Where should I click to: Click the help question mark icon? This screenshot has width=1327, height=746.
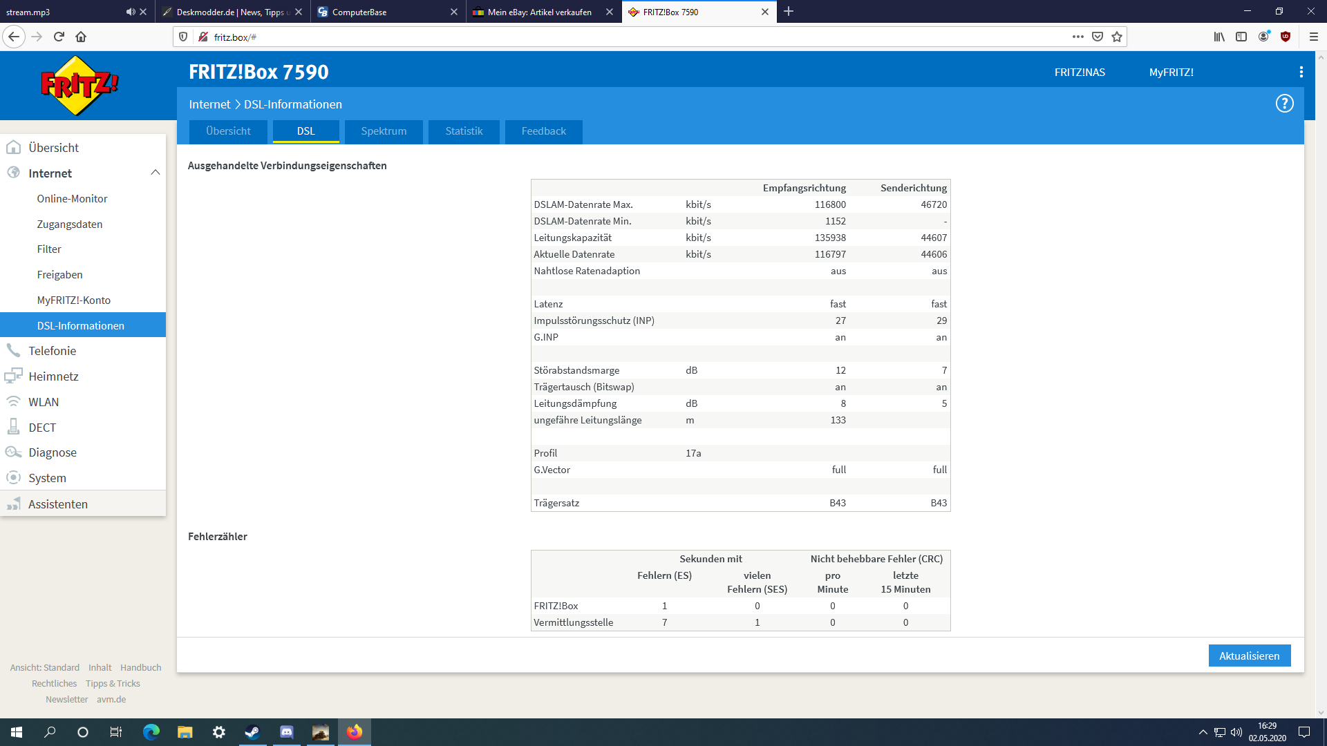[x=1284, y=104]
